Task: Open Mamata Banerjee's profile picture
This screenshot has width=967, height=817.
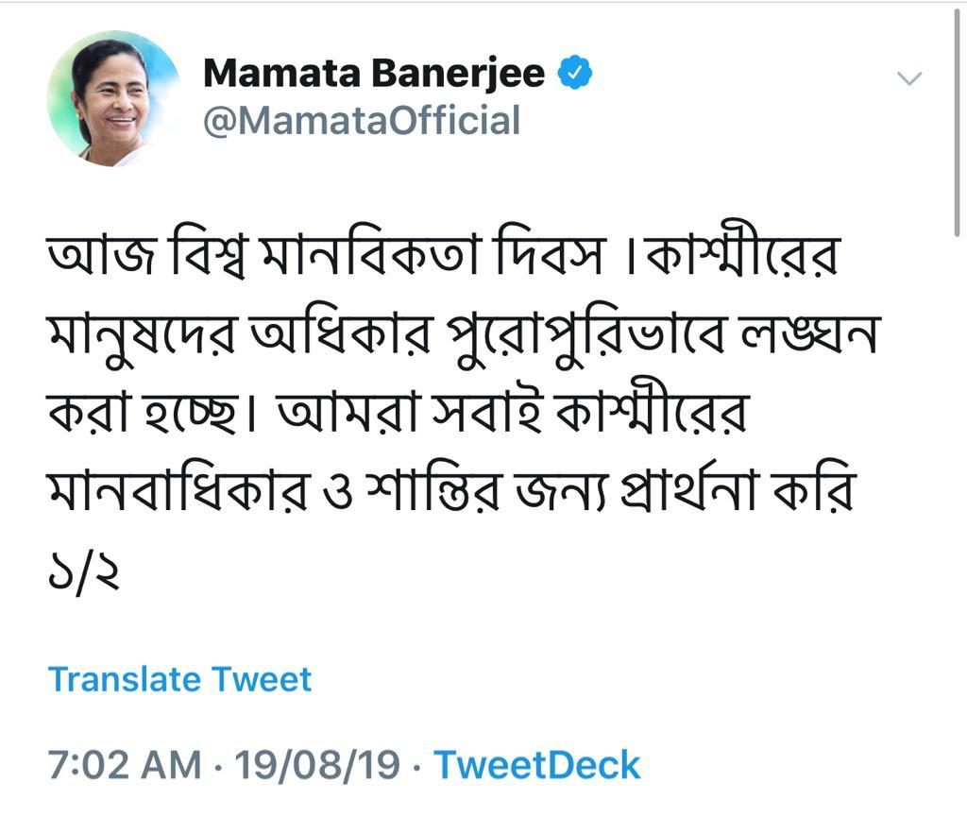Action: pyautogui.click(x=114, y=98)
